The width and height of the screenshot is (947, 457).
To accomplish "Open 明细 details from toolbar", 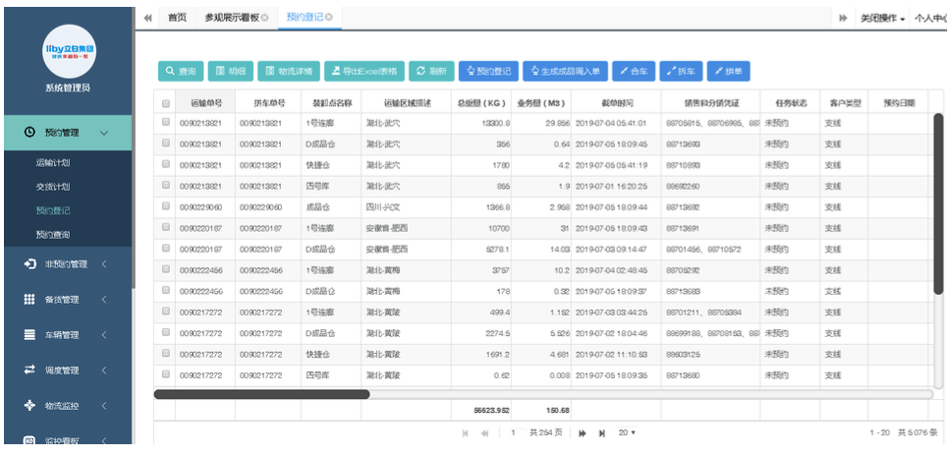I will pyautogui.click(x=231, y=72).
